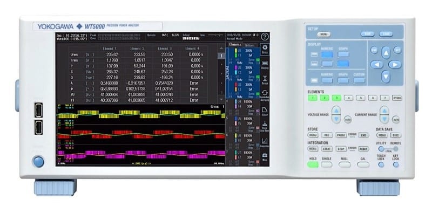
Task: Open the Update Rate/Averaging icon on screen
Action: 265,95
